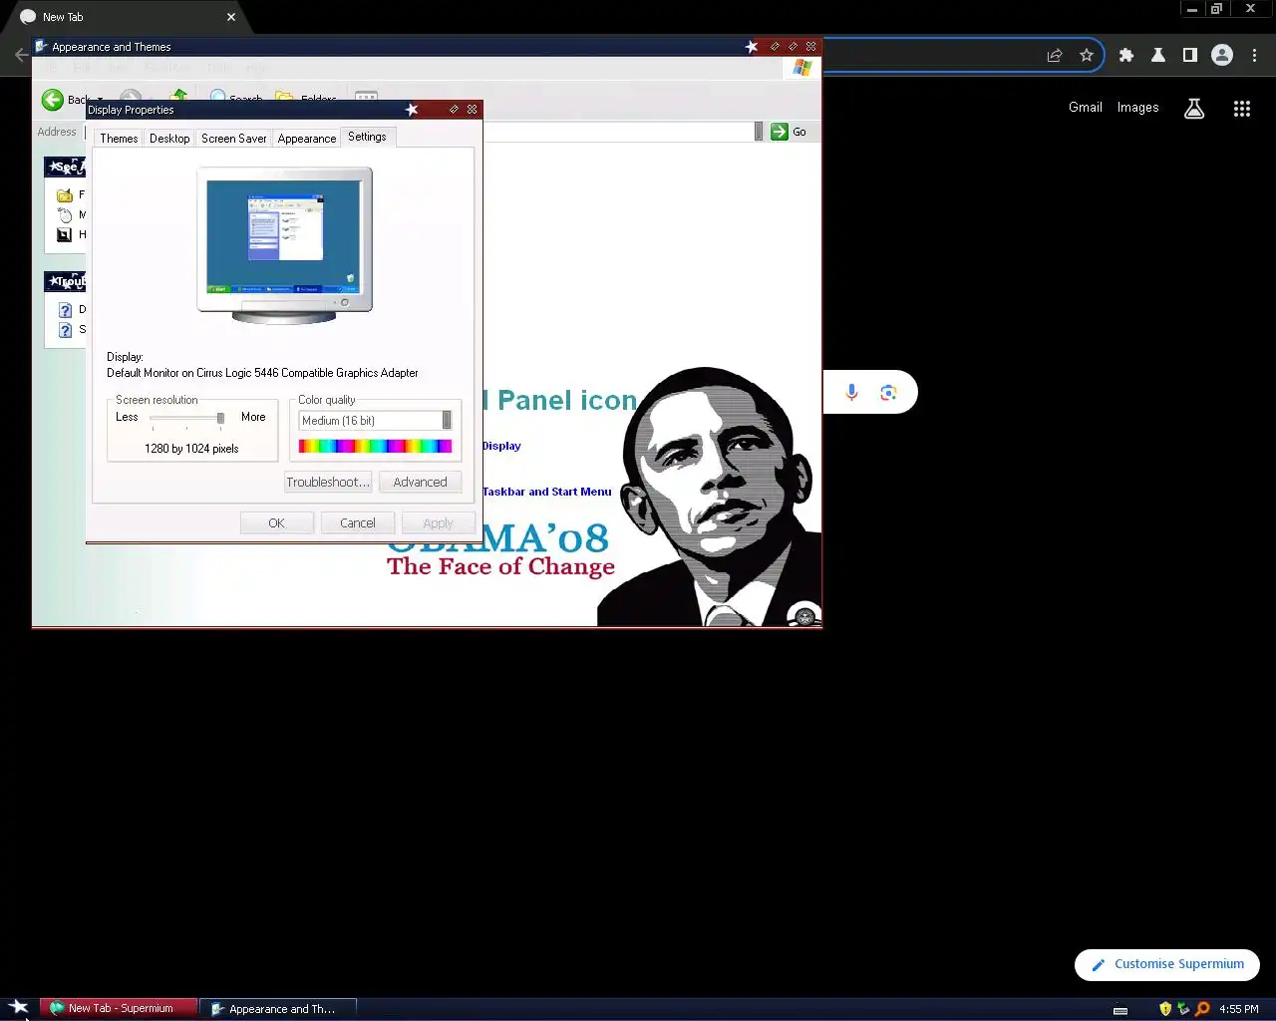Switch to the Appearance tab
Image resolution: width=1276 pixels, height=1021 pixels.
click(x=307, y=139)
